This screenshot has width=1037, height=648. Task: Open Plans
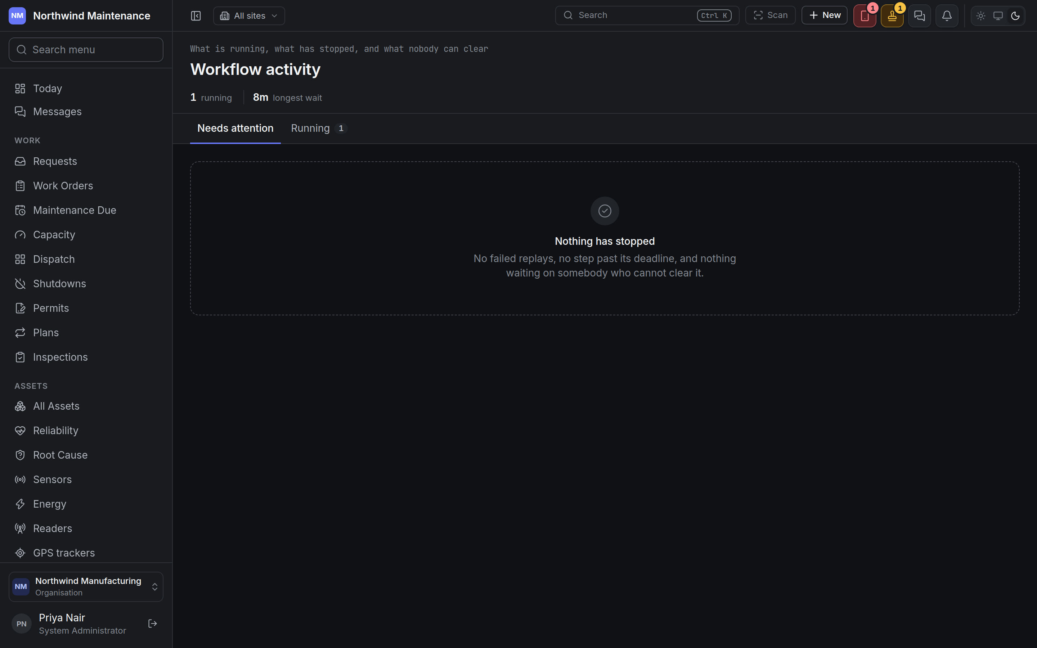click(x=86, y=332)
